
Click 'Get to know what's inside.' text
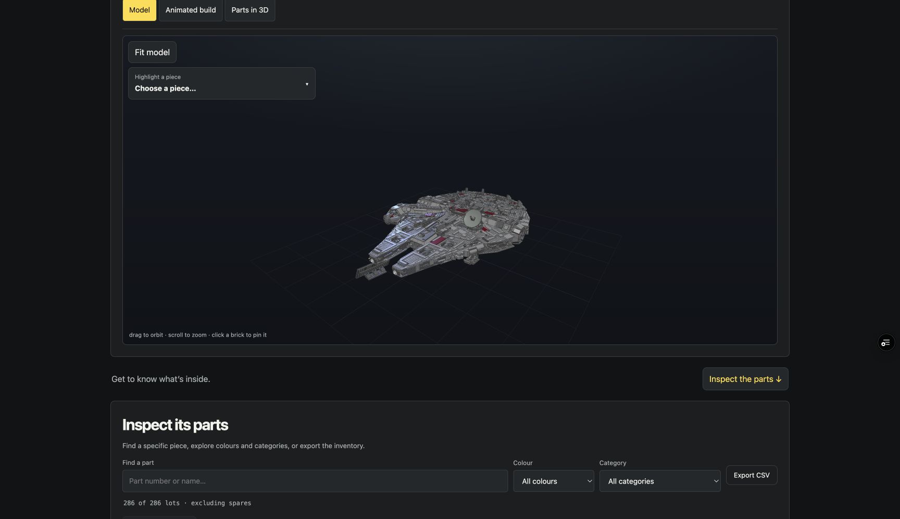[161, 379]
